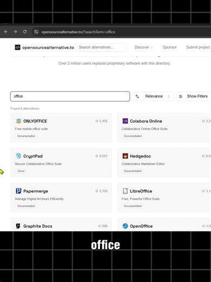The image size is (211, 282).
Task: Click the Graphite Docs logo icon
Action: point(18,226)
